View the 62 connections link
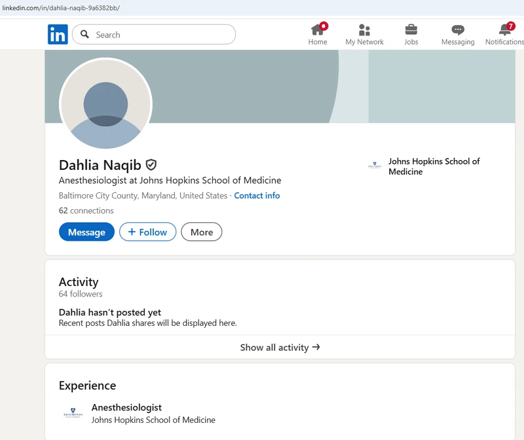Screen dimensions: 524x440 86,210
